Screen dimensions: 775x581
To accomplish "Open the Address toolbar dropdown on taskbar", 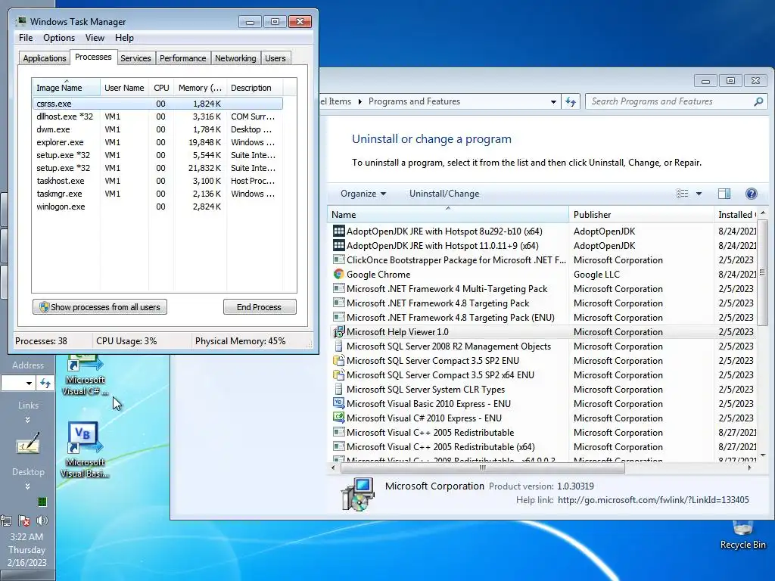I will [x=29, y=383].
